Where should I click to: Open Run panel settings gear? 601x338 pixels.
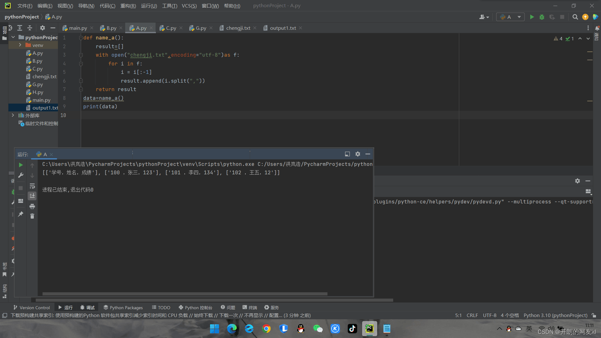[x=358, y=154]
